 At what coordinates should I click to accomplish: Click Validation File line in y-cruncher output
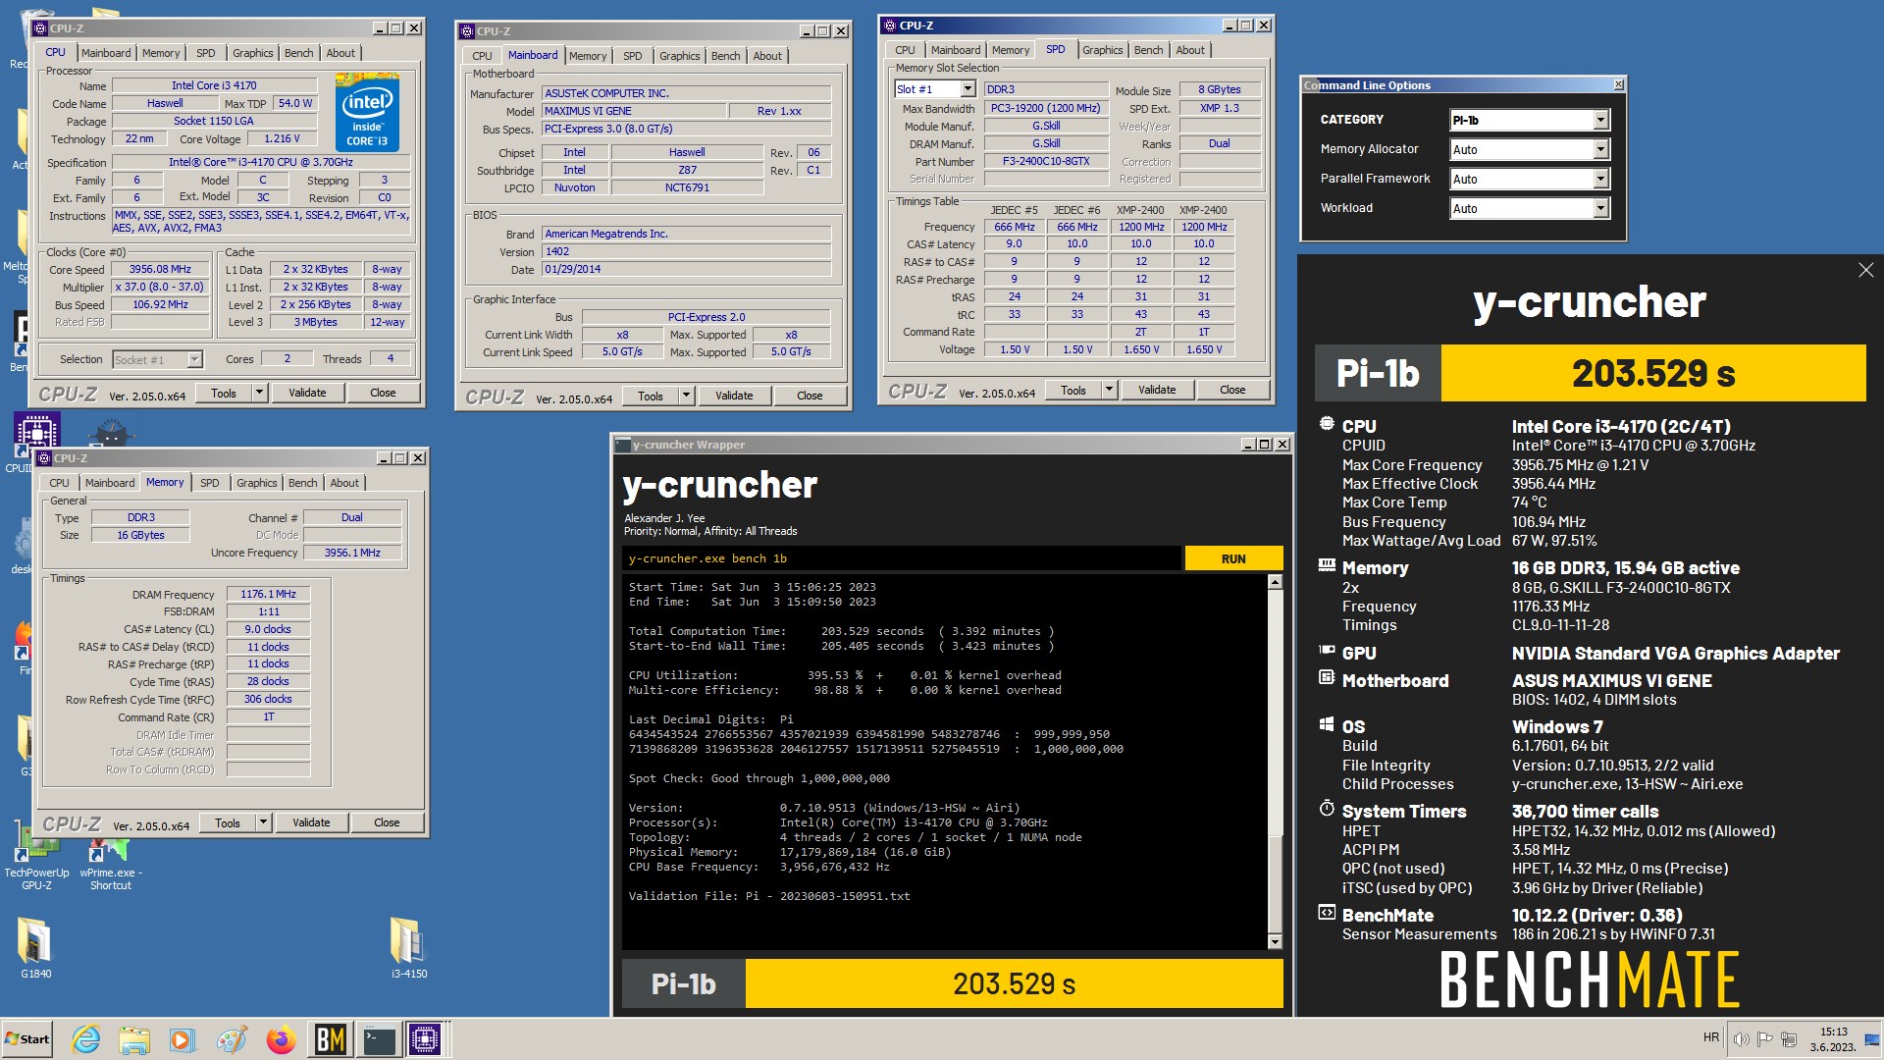pyautogui.click(x=769, y=896)
